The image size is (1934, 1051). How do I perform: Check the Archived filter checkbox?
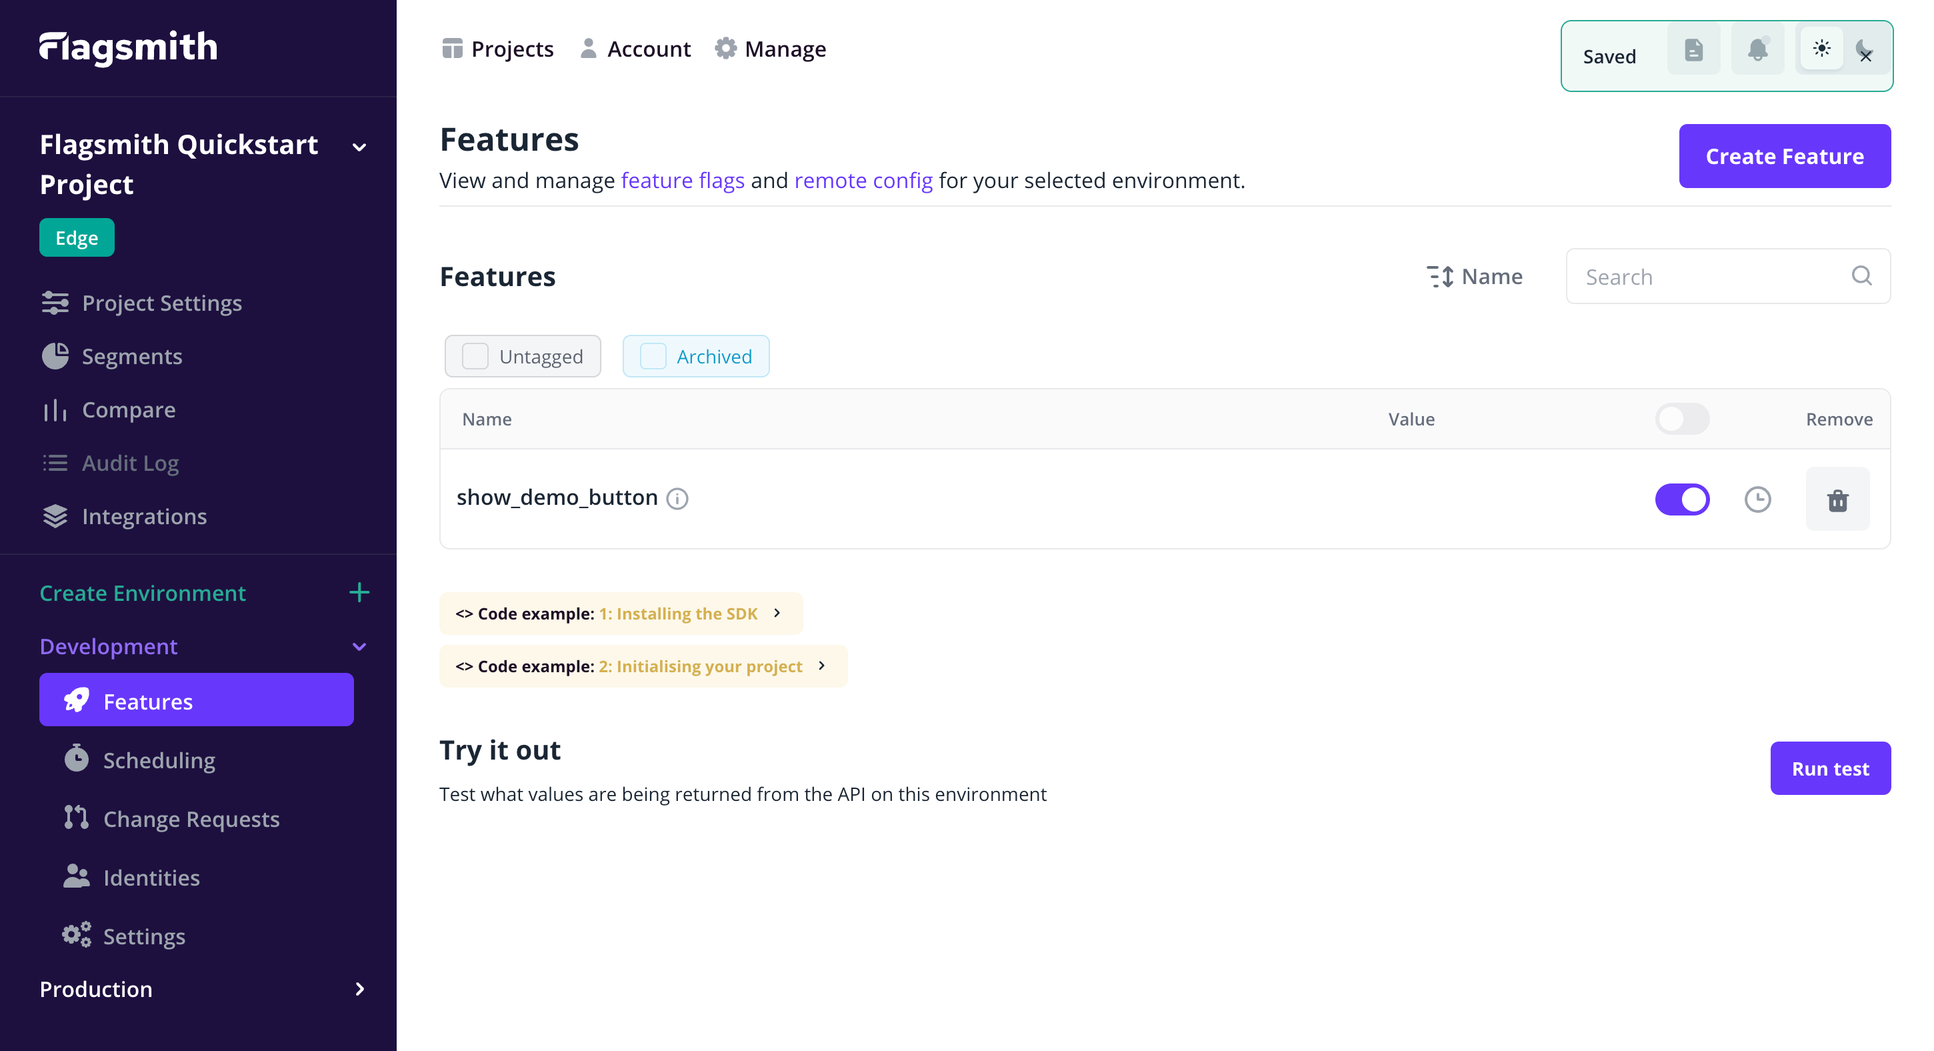click(x=653, y=355)
